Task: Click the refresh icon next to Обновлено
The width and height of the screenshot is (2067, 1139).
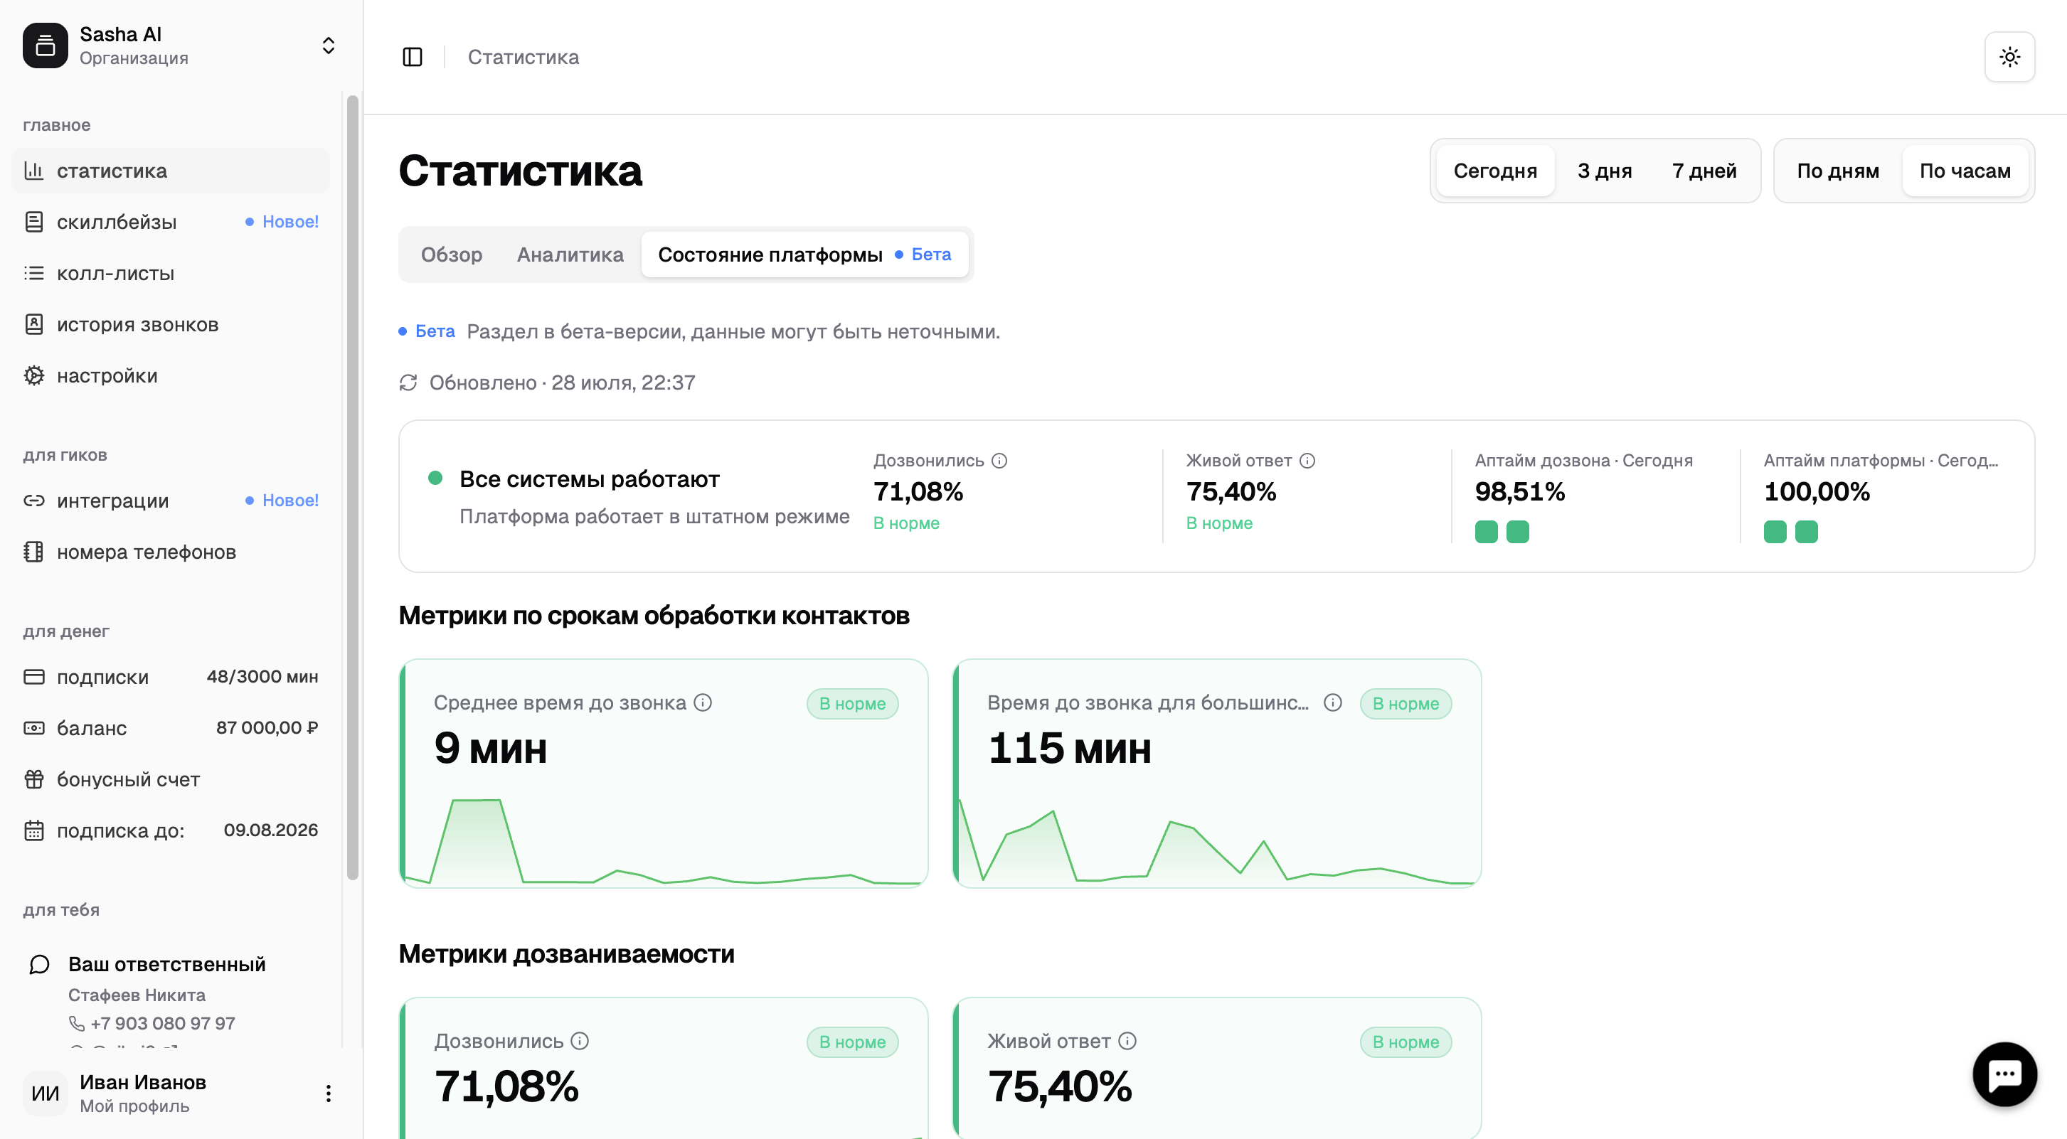Action: 408,383
